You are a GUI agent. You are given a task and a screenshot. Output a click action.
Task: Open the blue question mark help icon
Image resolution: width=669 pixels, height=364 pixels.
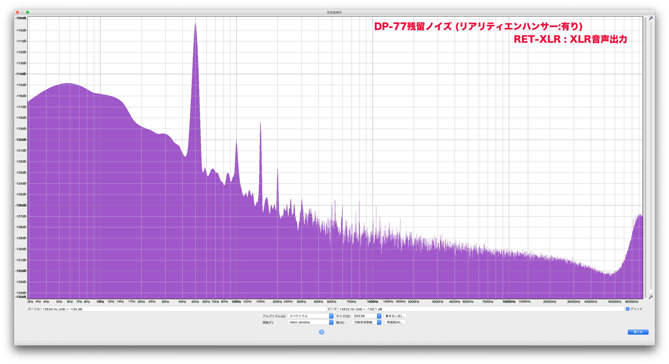(321, 332)
